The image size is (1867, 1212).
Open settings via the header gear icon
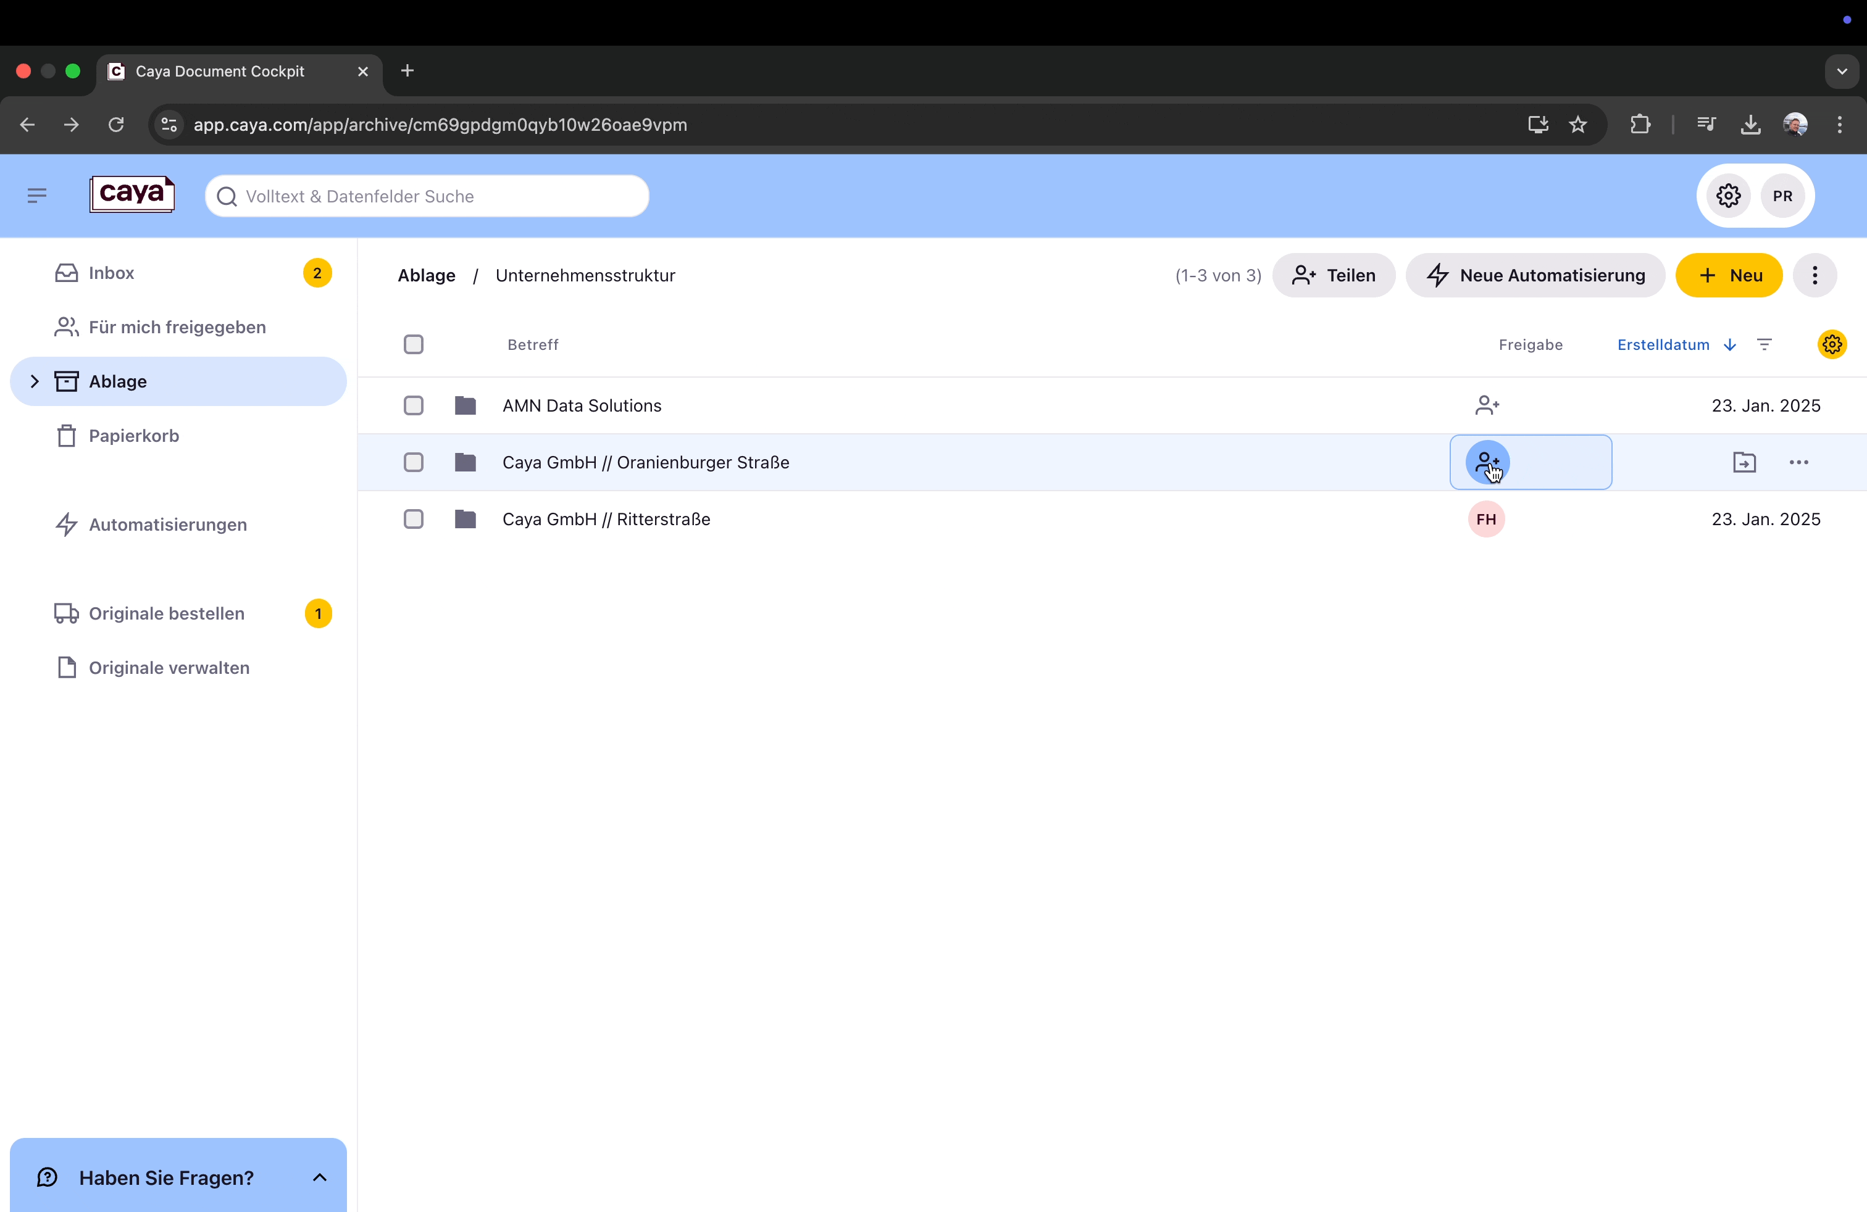tap(1728, 196)
